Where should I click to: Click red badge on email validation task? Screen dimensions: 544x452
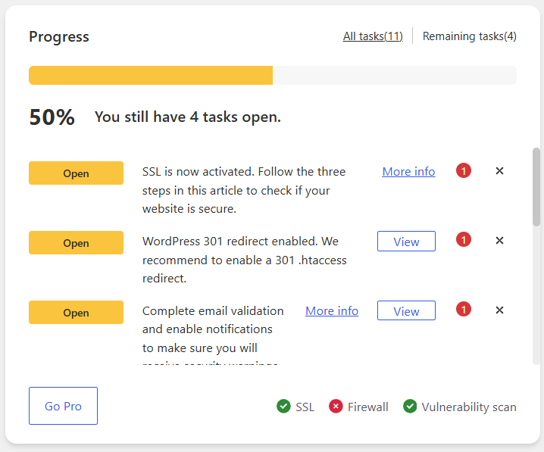click(464, 309)
